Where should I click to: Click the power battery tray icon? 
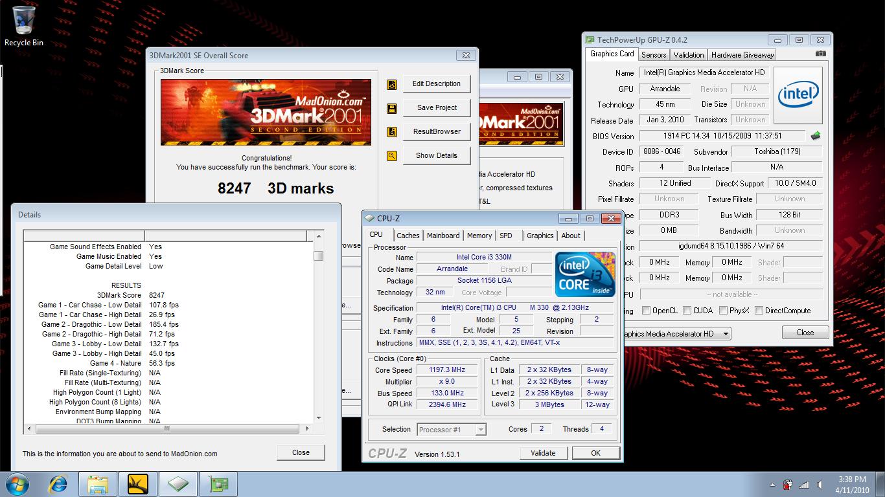click(x=788, y=485)
